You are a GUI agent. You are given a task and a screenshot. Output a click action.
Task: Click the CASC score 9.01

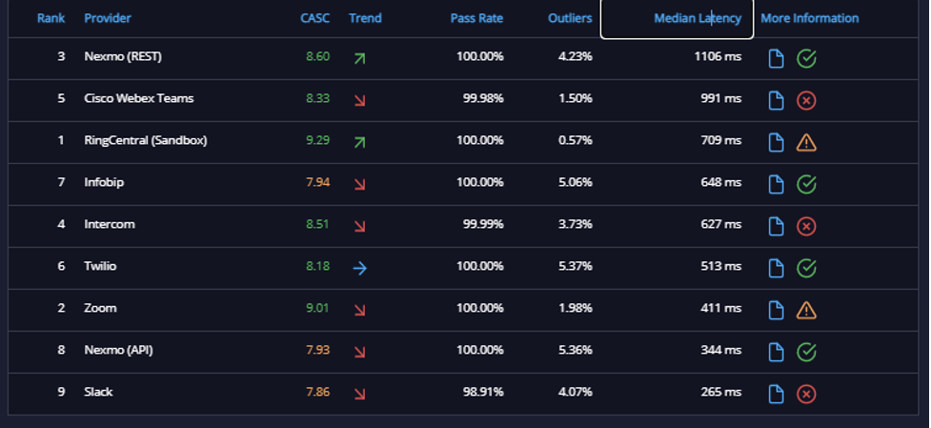[317, 308]
